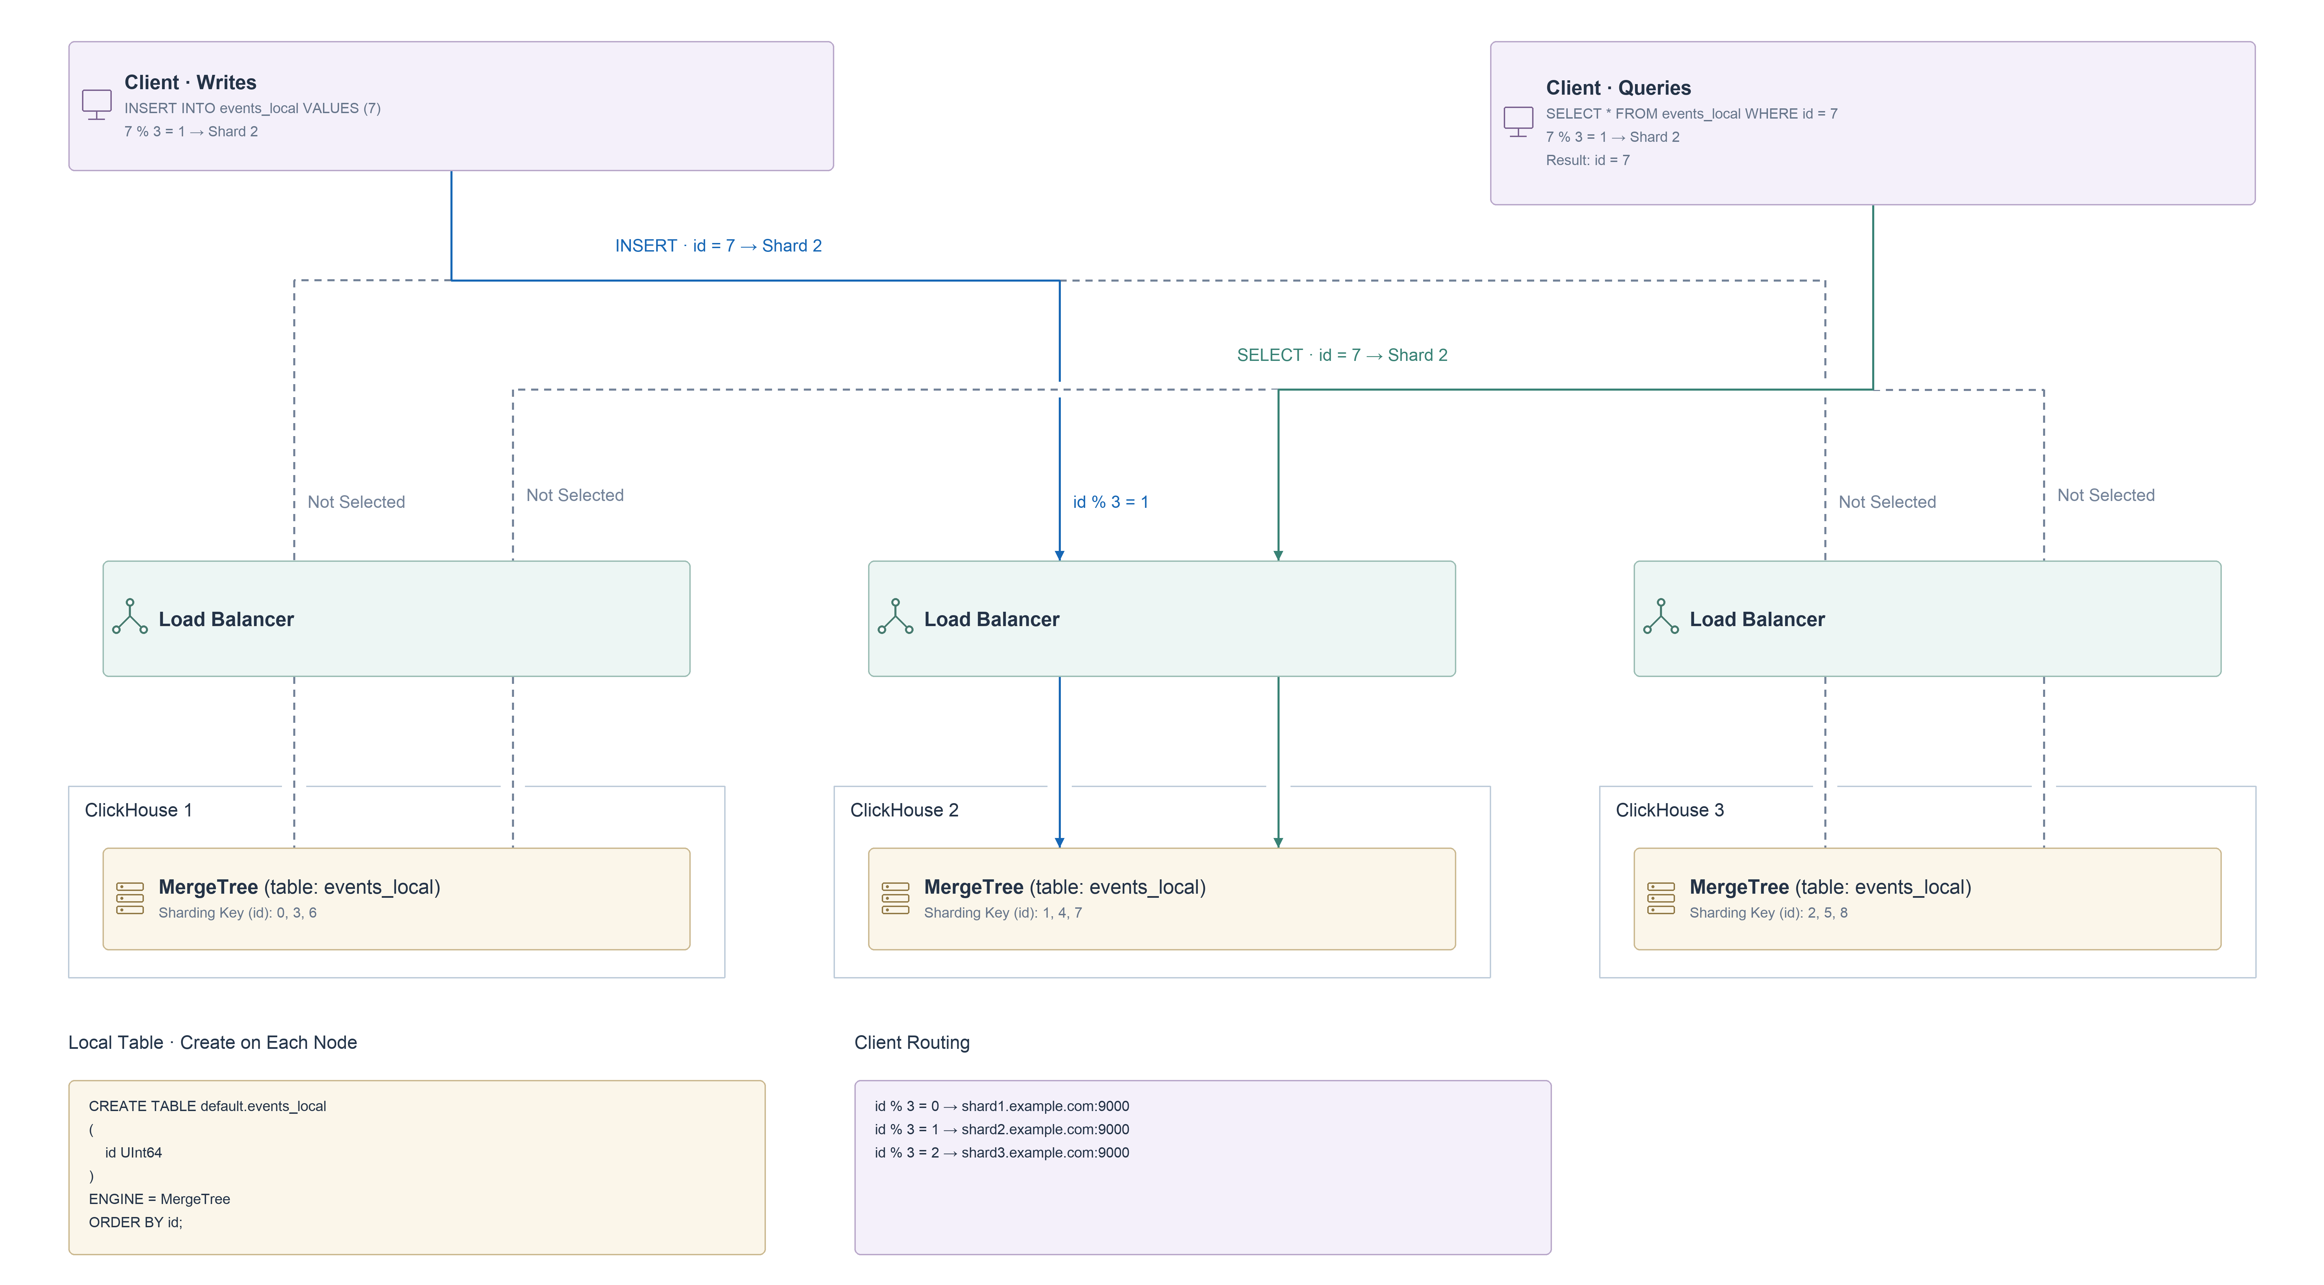Click the leftmost Not Selected edge label
Screen dimensions: 2324x1285
click(x=356, y=502)
